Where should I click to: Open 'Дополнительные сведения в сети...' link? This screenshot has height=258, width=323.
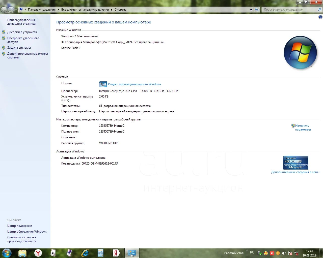[295, 172]
